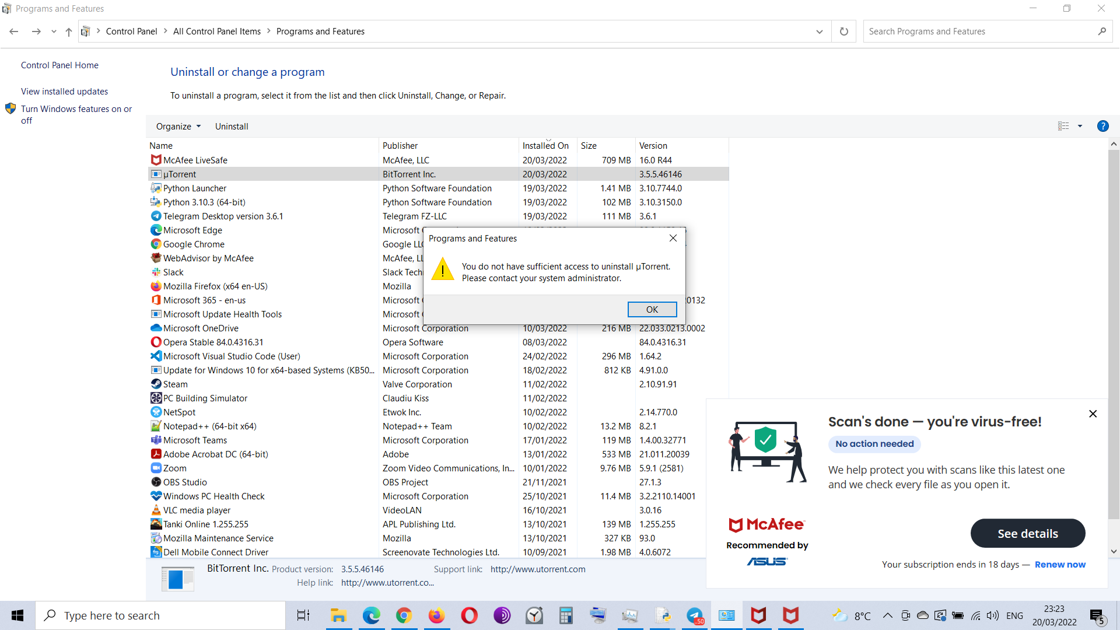Expand the address bar history dropdown
1120x630 pixels.
click(820, 32)
